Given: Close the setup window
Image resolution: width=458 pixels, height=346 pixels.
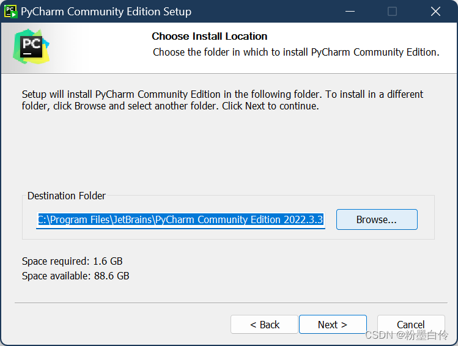Looking at the screenshot, I should pos(435,12).
